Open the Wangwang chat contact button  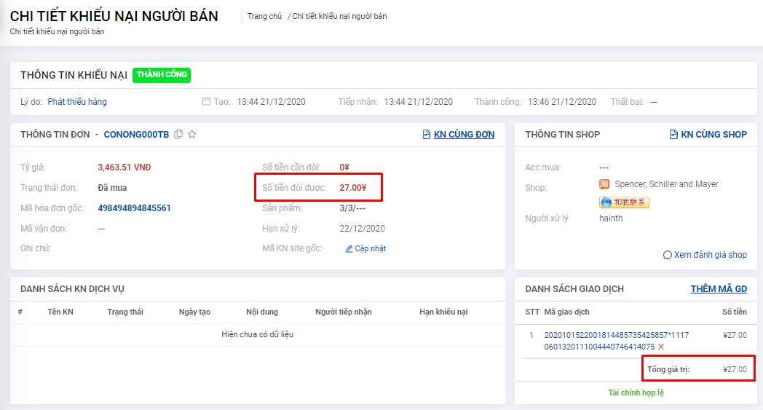click(624, 202)
